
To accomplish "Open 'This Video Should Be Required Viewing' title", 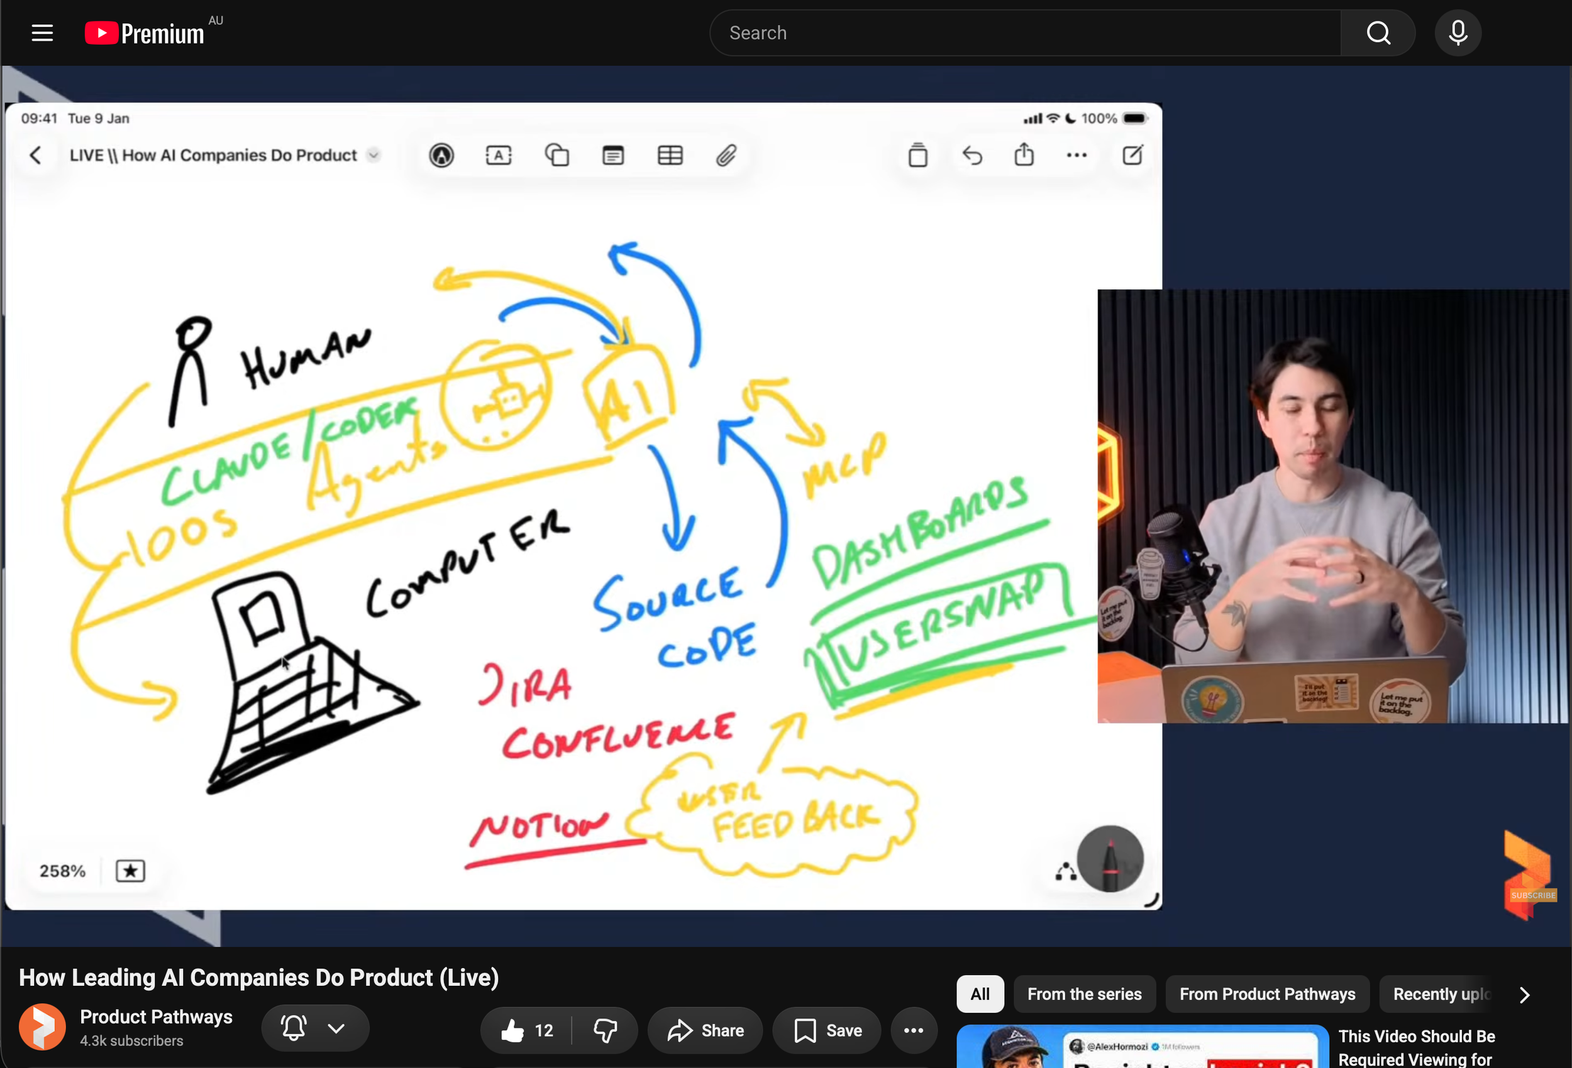I will 1417,1048.
